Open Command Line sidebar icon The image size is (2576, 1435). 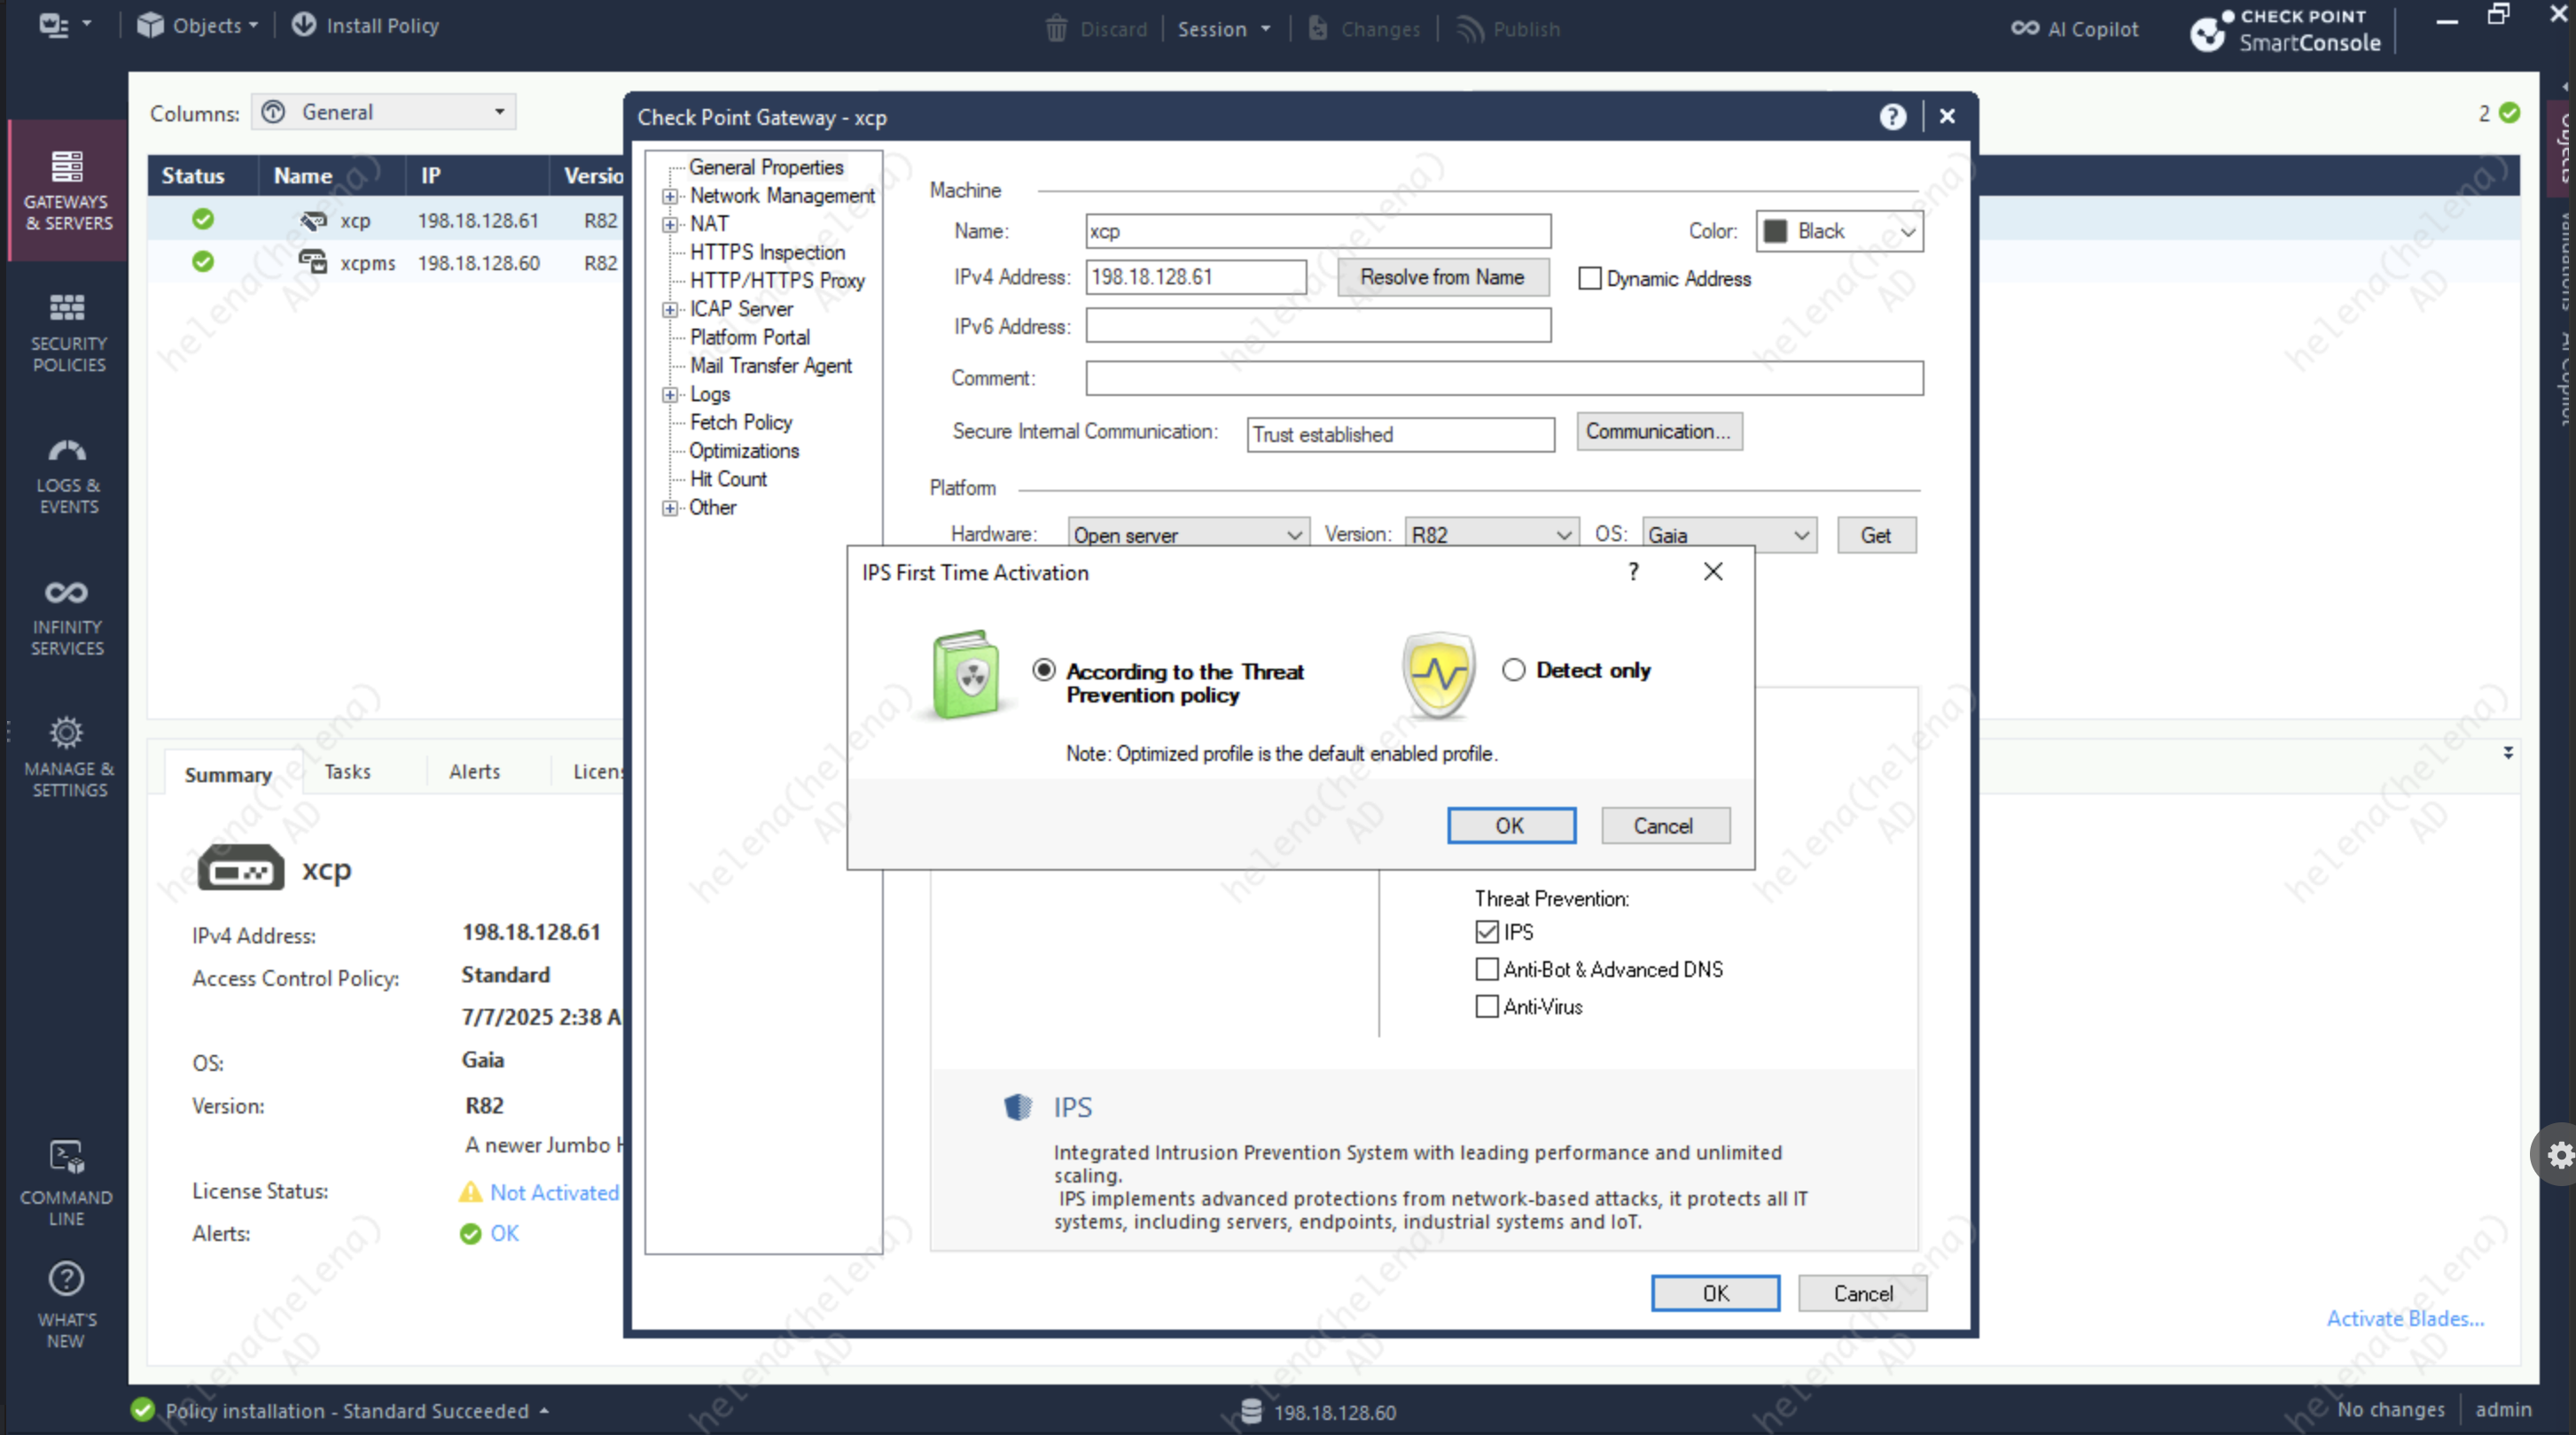[x=67, y=1159]
